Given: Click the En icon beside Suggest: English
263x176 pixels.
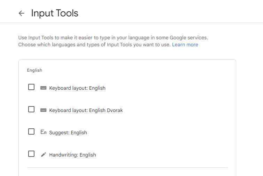Looking at the screenshot, I should point(43,132).
